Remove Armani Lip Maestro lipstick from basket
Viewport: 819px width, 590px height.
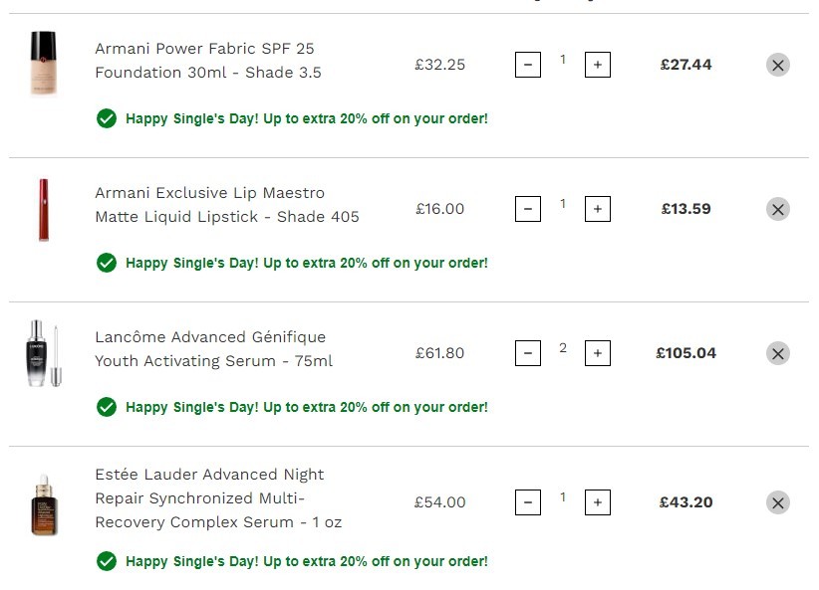pos(778,209)
